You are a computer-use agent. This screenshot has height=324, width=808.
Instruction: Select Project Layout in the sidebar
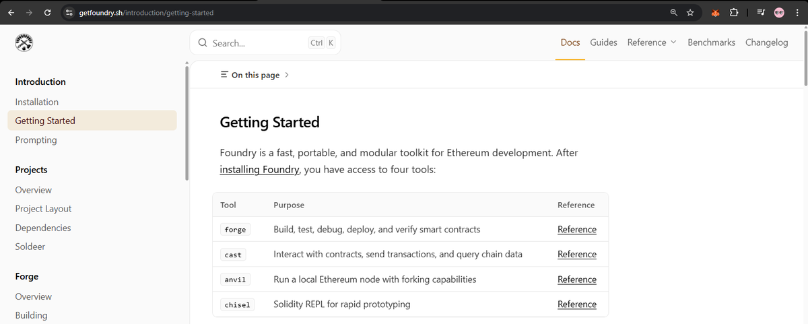[x=43, y=209]
